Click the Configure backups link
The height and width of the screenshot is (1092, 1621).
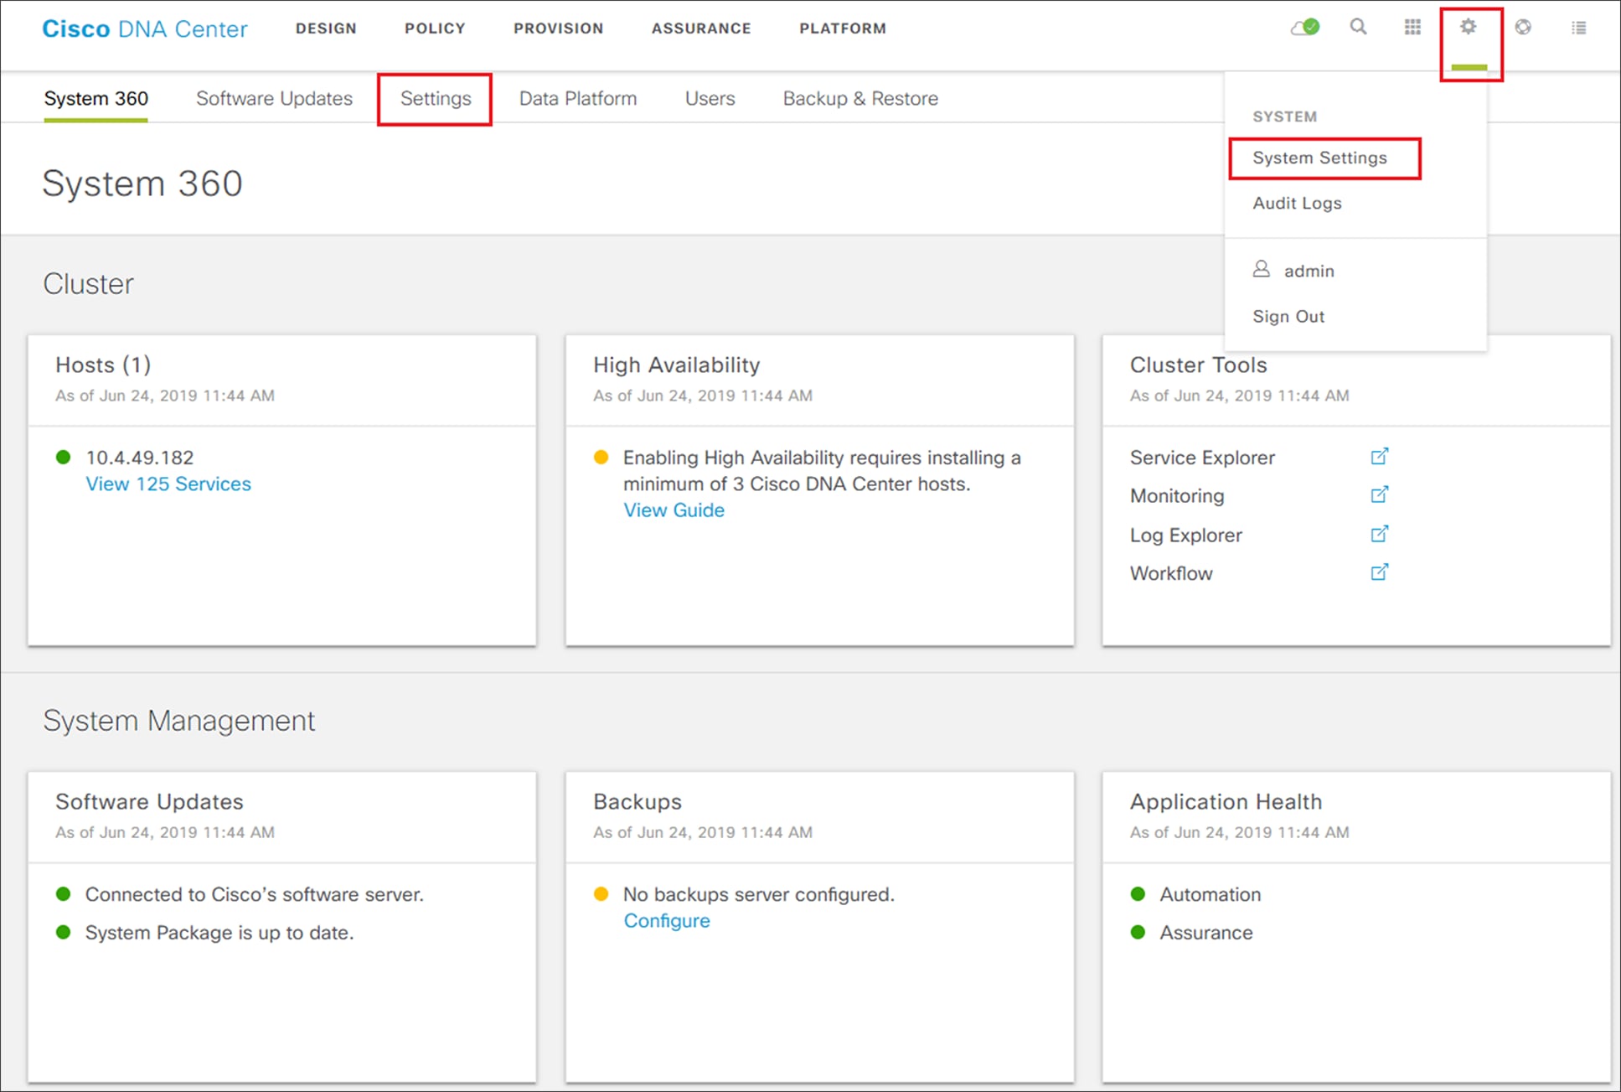point(667,920)
